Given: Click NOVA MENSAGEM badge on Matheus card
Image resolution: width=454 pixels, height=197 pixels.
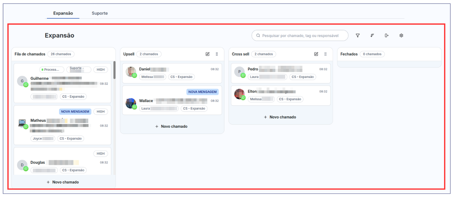Looking at the screenshot, I should click(x=75, y=111).
